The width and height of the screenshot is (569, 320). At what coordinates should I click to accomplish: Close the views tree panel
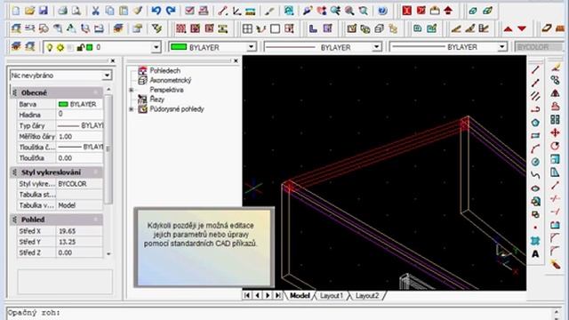click(236, 60)
